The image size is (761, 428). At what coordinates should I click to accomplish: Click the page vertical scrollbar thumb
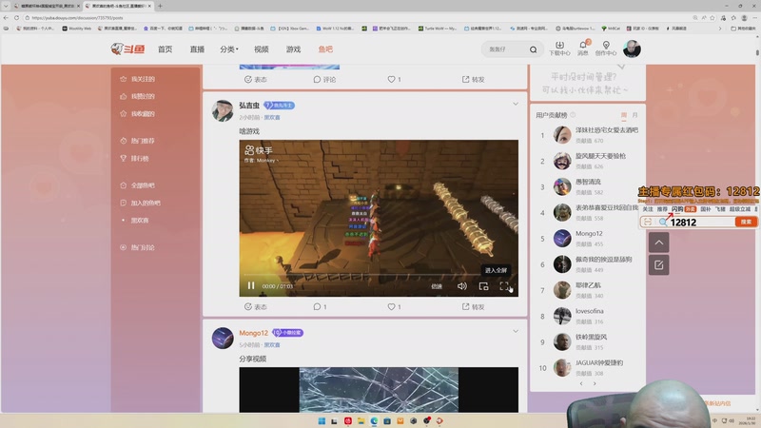[x=756, y=52]
